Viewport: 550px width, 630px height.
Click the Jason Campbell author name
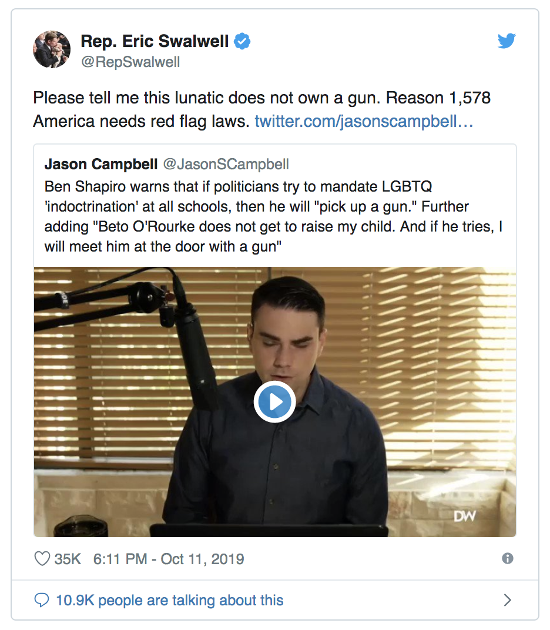pos(100,164)
